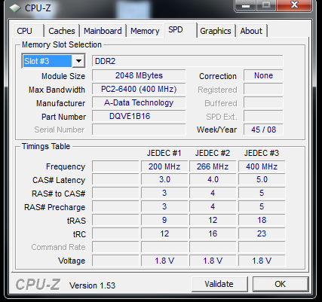Click the RAS# Precharge label
The height and width of the screenshot is (302, 322).
pos(54,207)
